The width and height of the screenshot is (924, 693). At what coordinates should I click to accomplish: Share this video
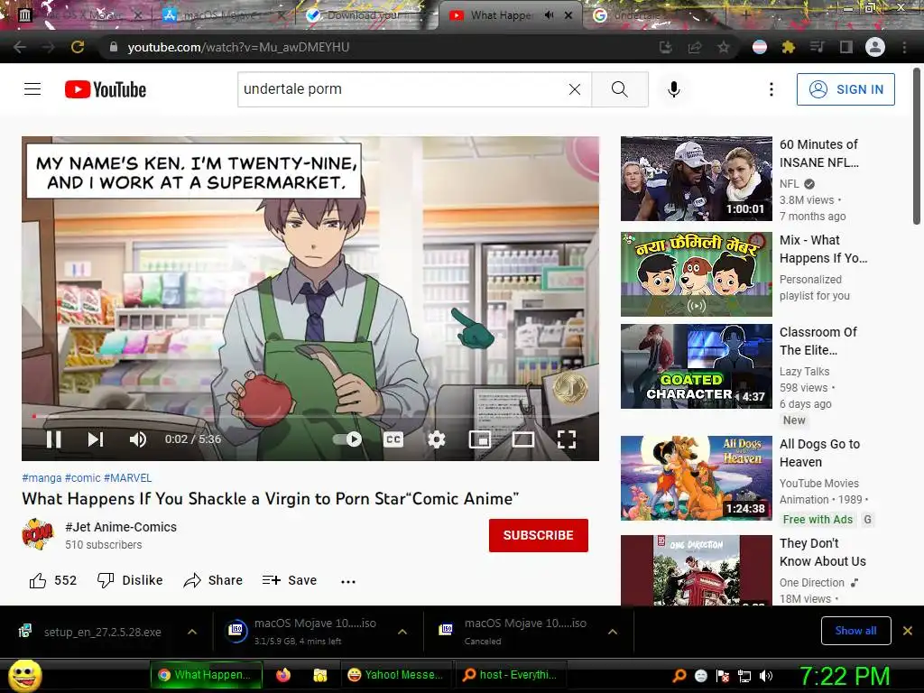click(x=213, y=580)
